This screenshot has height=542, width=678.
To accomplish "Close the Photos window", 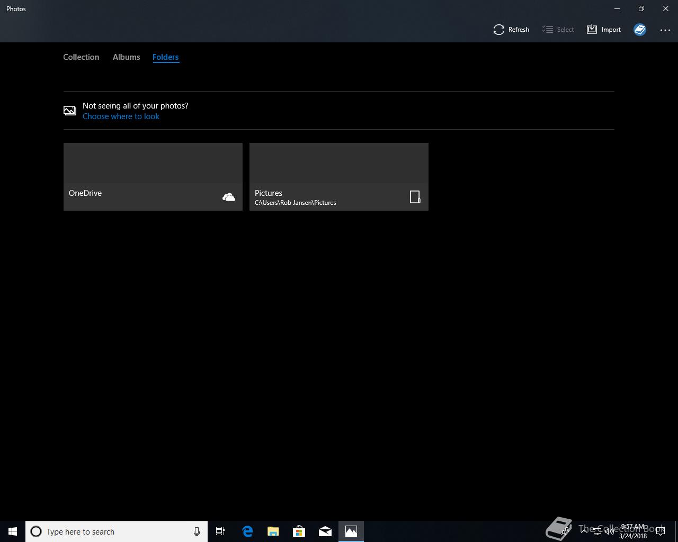I will 666,8.
